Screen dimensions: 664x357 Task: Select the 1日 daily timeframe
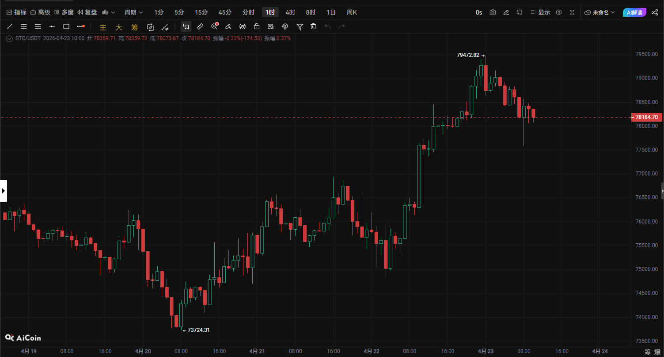click(331, 12)
